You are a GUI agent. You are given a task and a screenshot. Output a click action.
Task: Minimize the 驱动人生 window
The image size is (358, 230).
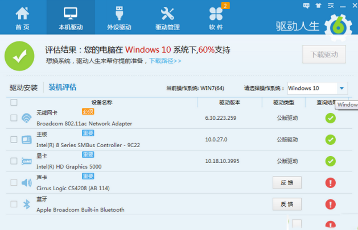coord(343,6)
